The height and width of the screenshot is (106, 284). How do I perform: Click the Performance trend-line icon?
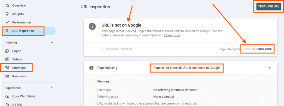tap(7, 22)
